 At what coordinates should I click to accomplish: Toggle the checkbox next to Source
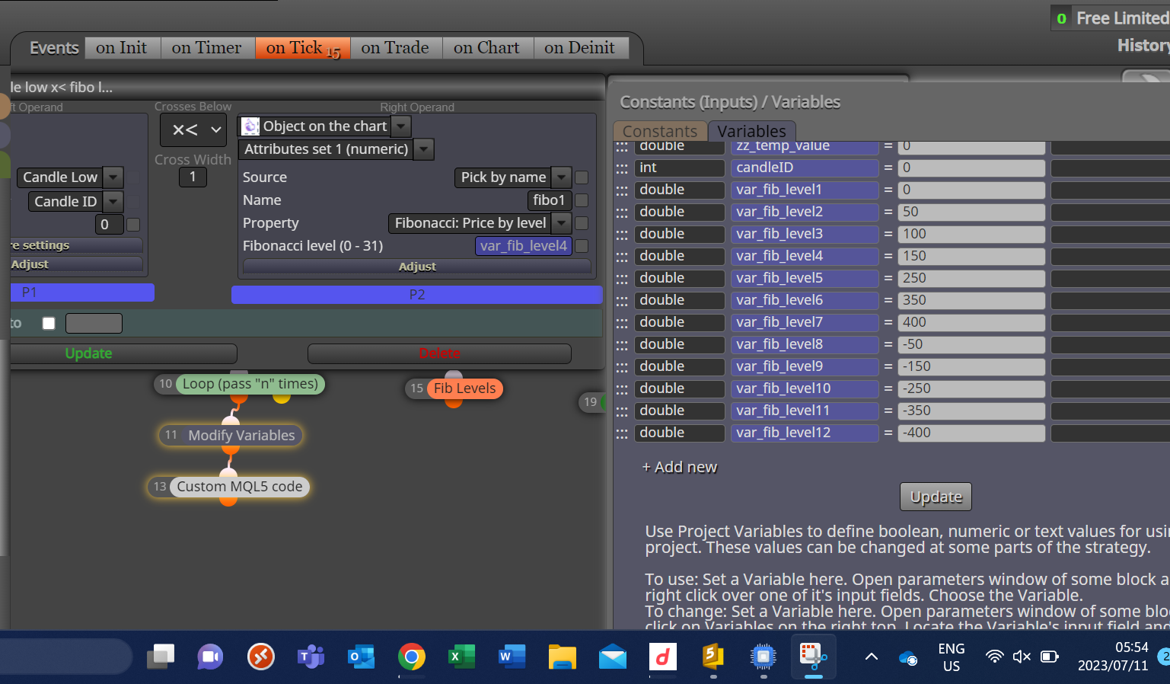[582, 177]
